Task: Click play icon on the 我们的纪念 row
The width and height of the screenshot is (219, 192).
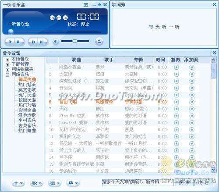Action: pyautogui.click(x=177, y=137)
